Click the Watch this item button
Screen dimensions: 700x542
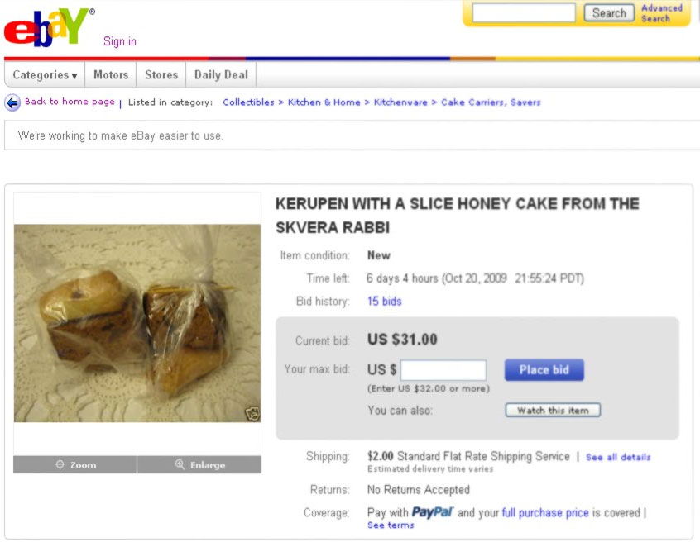(x=552, y=409)
